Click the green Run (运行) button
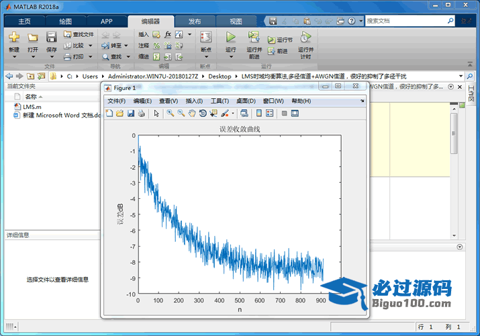Screen dimensions: 480x336 coord(230,38)
